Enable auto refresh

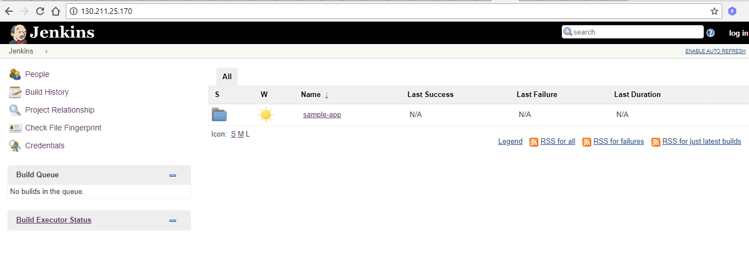pos(715,51)
